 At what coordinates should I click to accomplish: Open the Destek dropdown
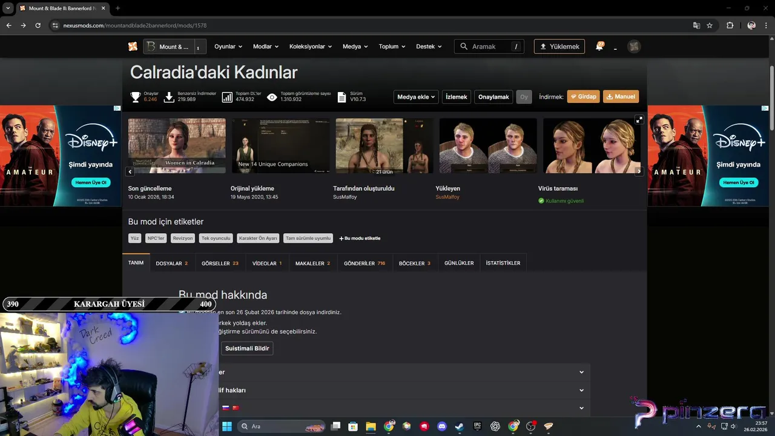pos(429,47)
